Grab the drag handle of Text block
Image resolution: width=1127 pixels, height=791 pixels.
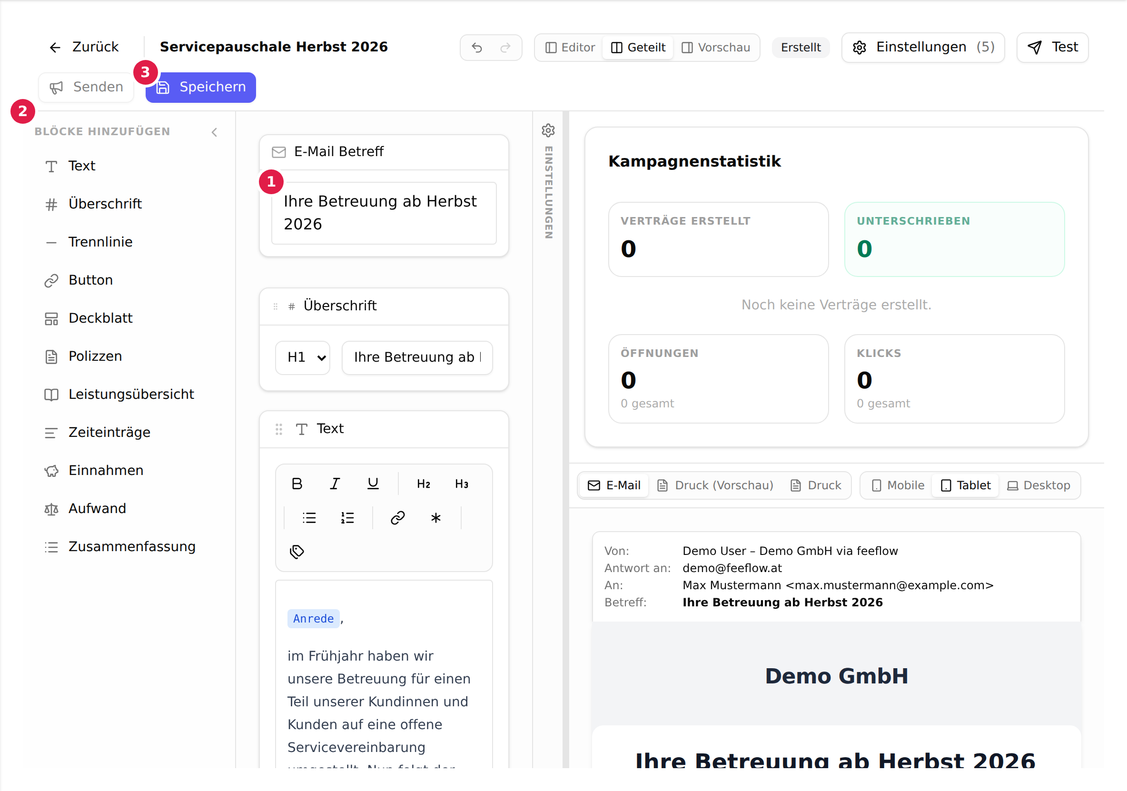point(279,430)
